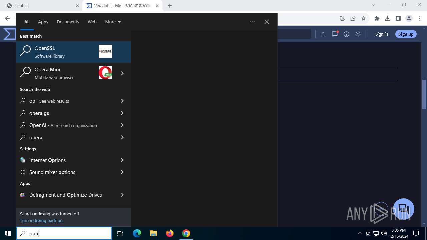Click the taskbar search input field
Viewport: 427px width, 240px height.
[x=64, y=233]
